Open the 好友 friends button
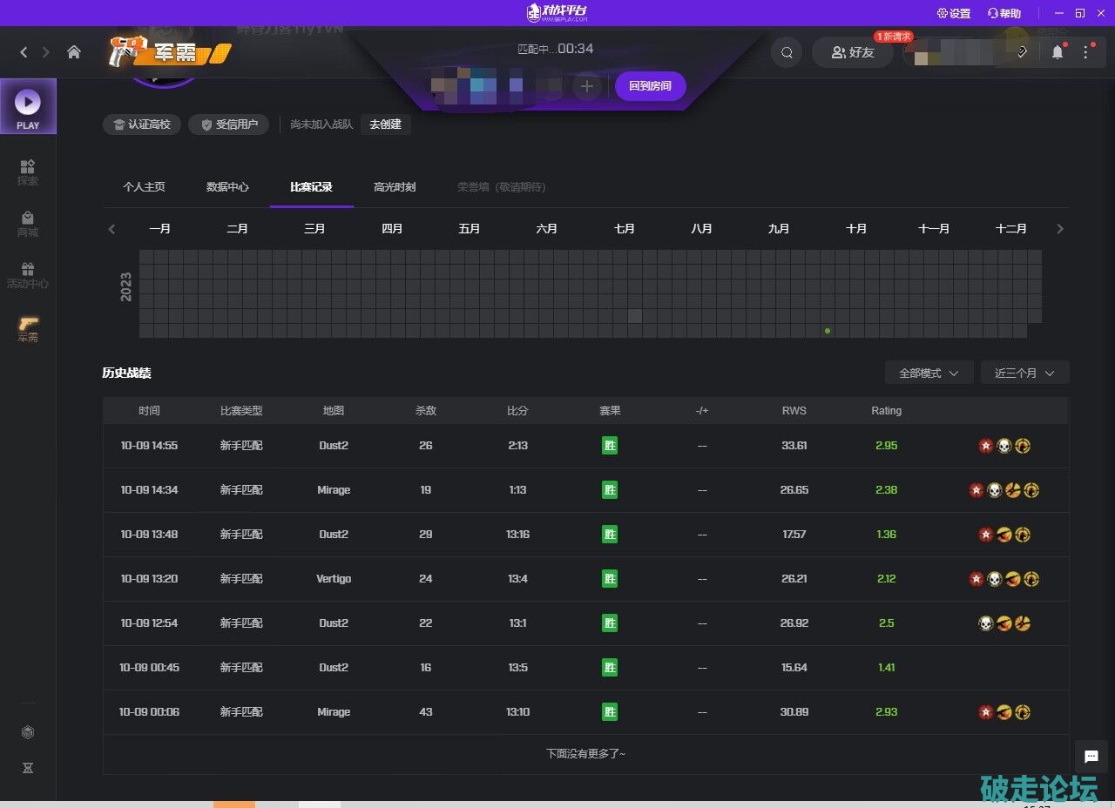1115x808 pixels. (853, 52)
